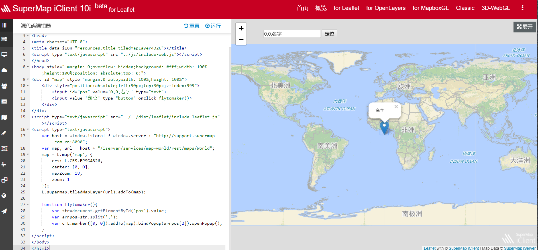Click the 北美洲 label on map
Screen dimensions: 538x250
coord(280,85)
